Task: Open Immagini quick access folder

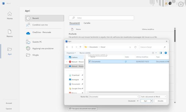Action: [75, 80]
